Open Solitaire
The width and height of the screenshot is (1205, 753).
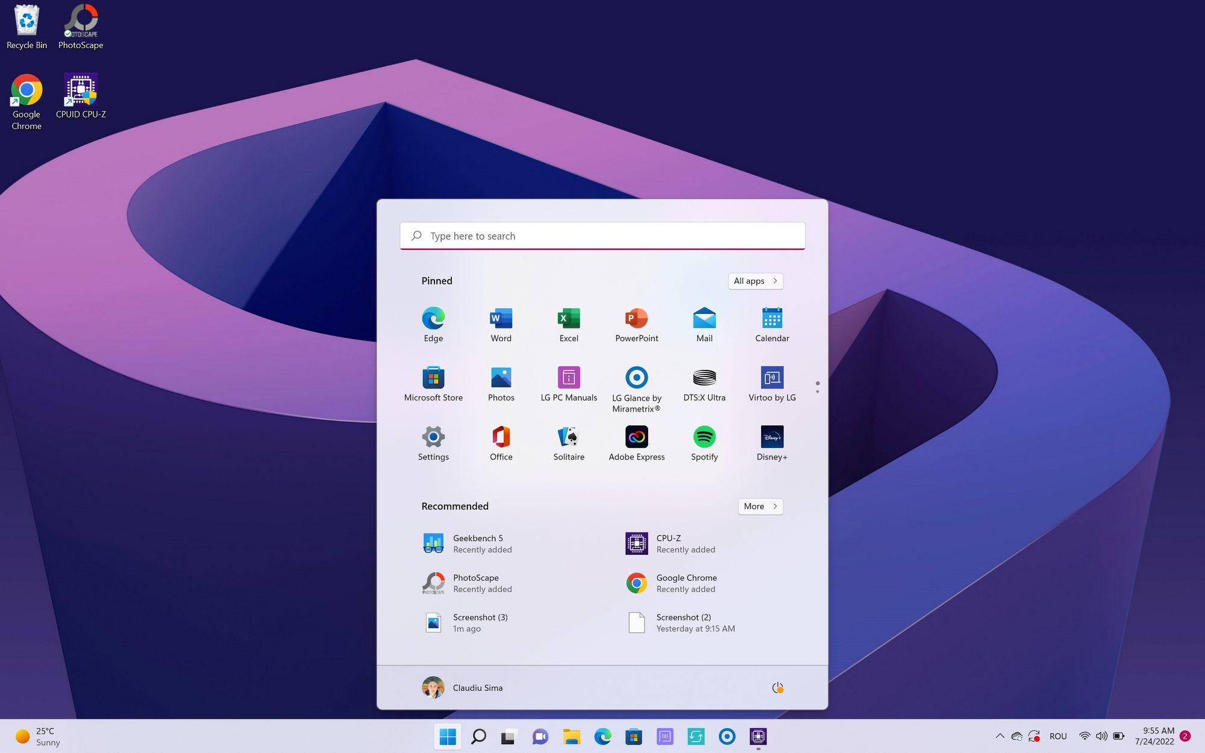coord(569,443)
